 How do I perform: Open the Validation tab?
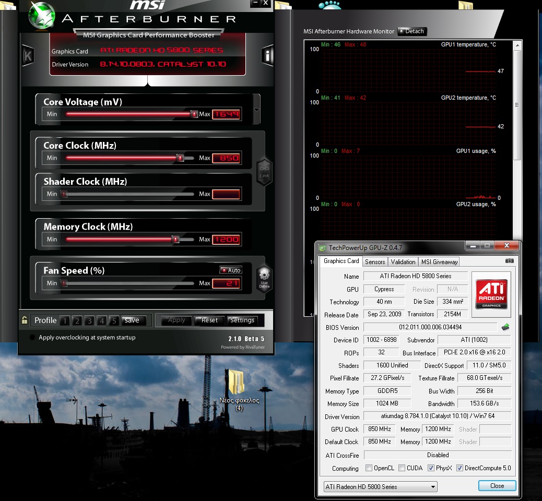coord(403,262)
